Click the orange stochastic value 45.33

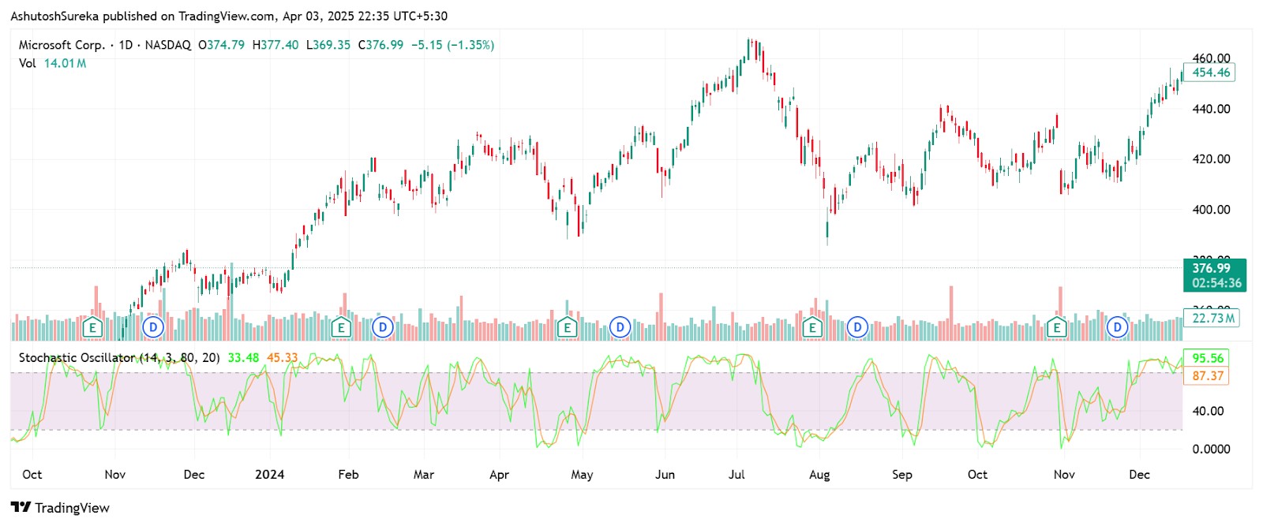(282, 358)
